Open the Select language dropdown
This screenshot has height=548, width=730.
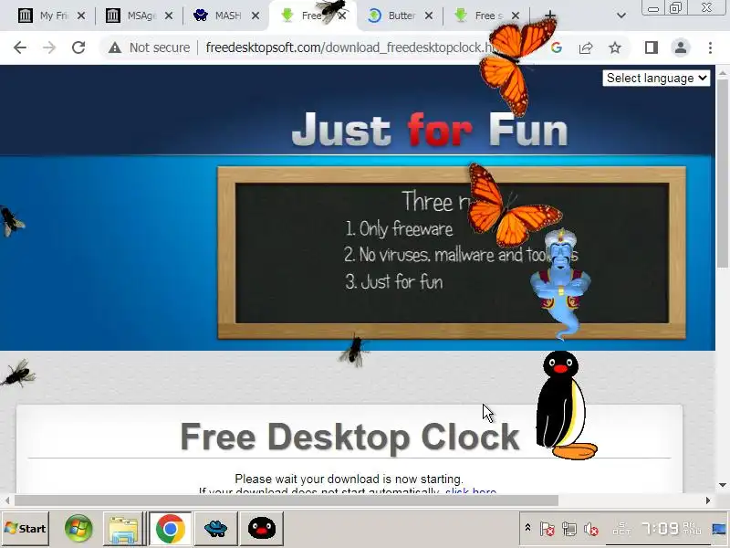click(656, 78)
